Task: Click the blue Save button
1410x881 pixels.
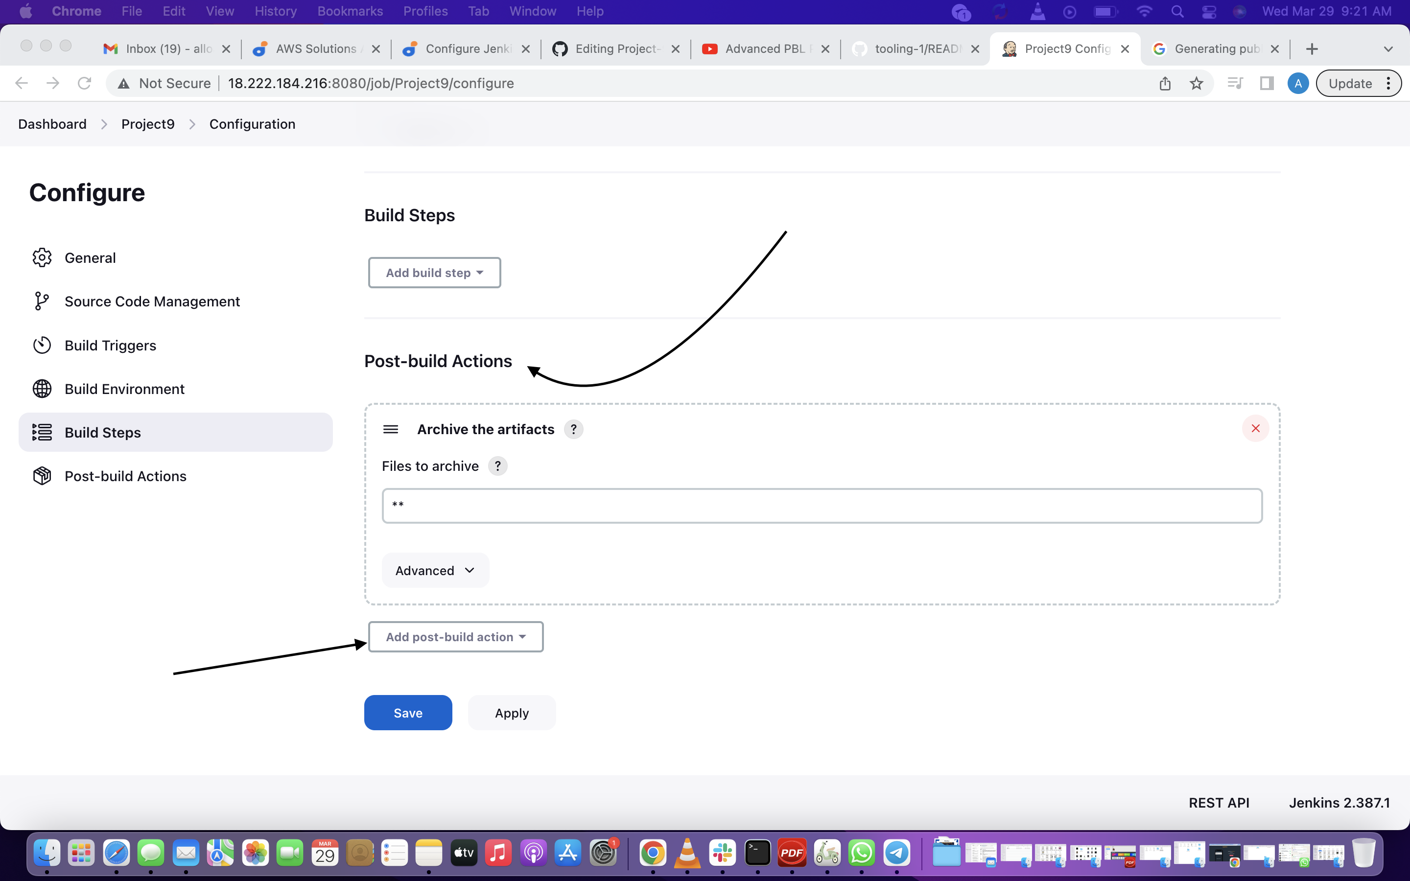Action: [x=408, y=713]
